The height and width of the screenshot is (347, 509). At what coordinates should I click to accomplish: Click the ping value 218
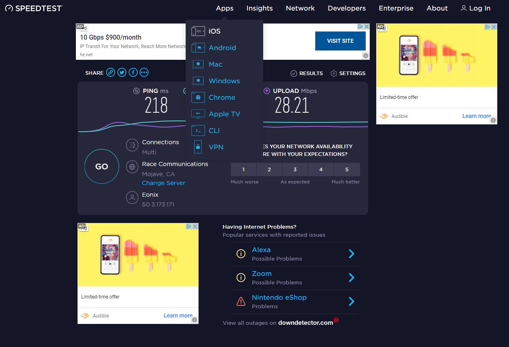pyautogui.click(x=156, y=105)
